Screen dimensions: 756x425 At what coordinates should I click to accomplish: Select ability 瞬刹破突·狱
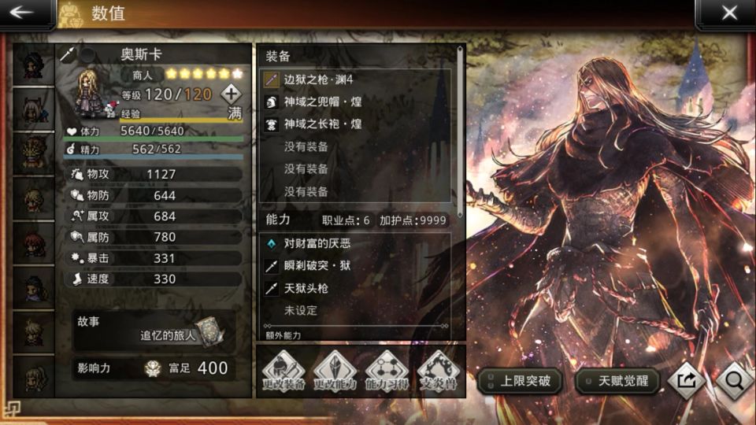(356, 265)
